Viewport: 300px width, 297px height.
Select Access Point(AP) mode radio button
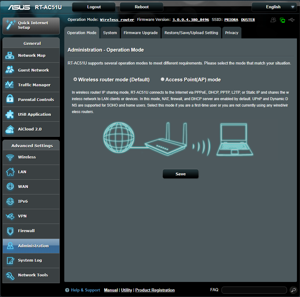[x=163, y=79]
